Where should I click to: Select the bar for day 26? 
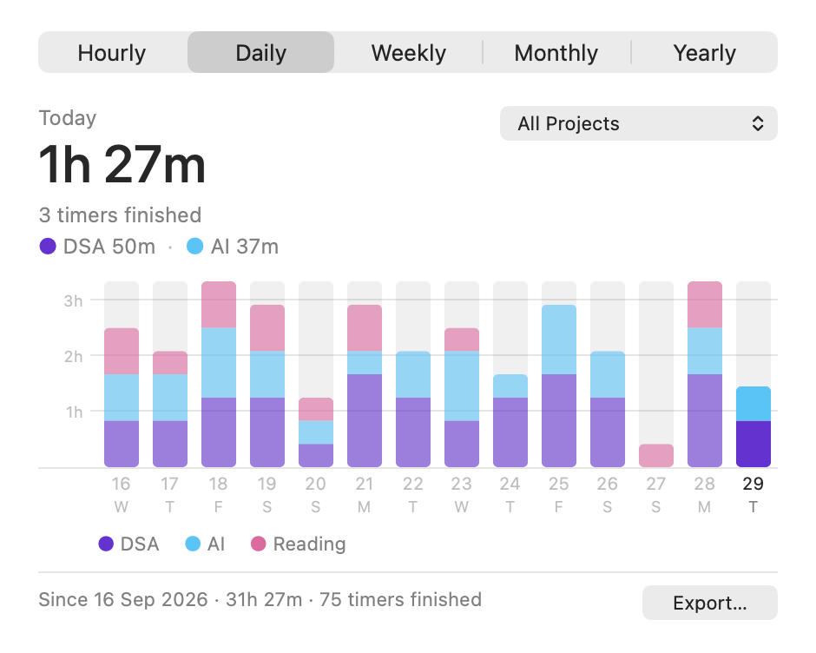pos(608,409)
